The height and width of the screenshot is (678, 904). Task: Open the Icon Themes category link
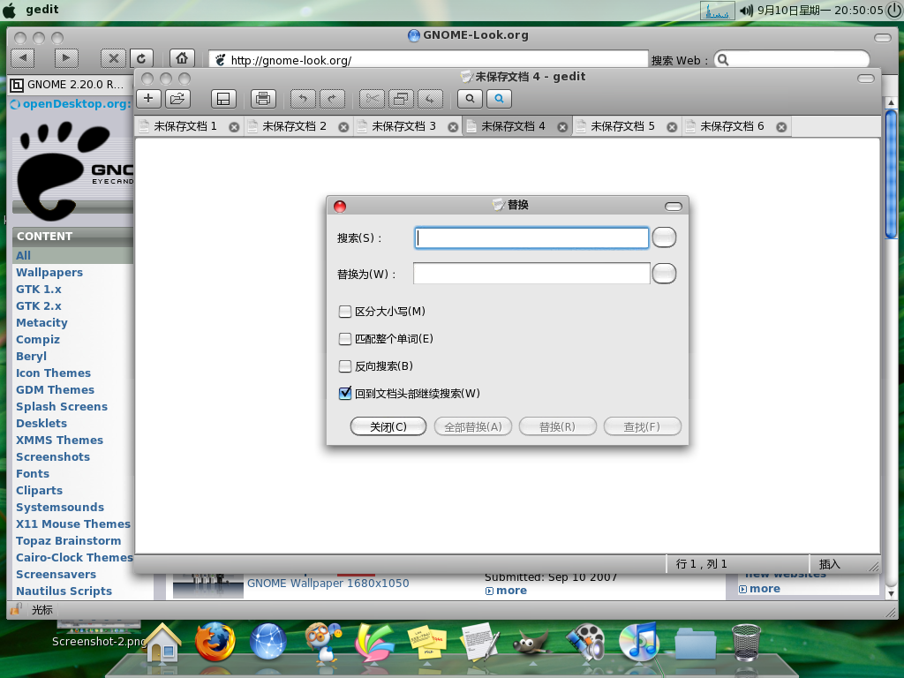53,373
